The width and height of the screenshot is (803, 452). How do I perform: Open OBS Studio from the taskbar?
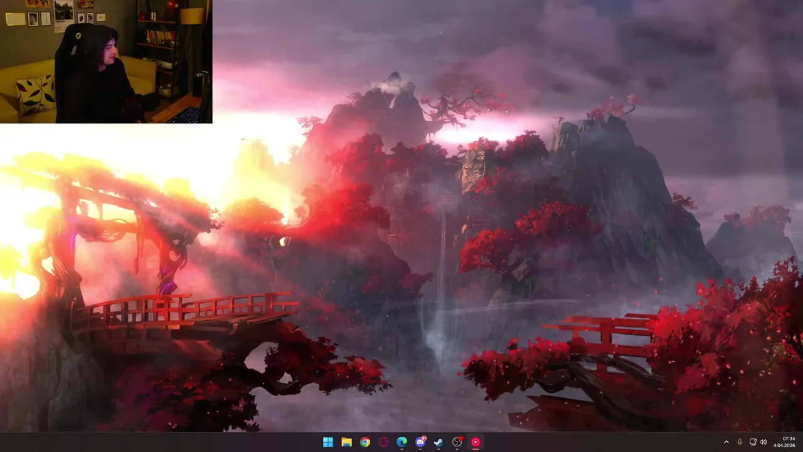457,442
